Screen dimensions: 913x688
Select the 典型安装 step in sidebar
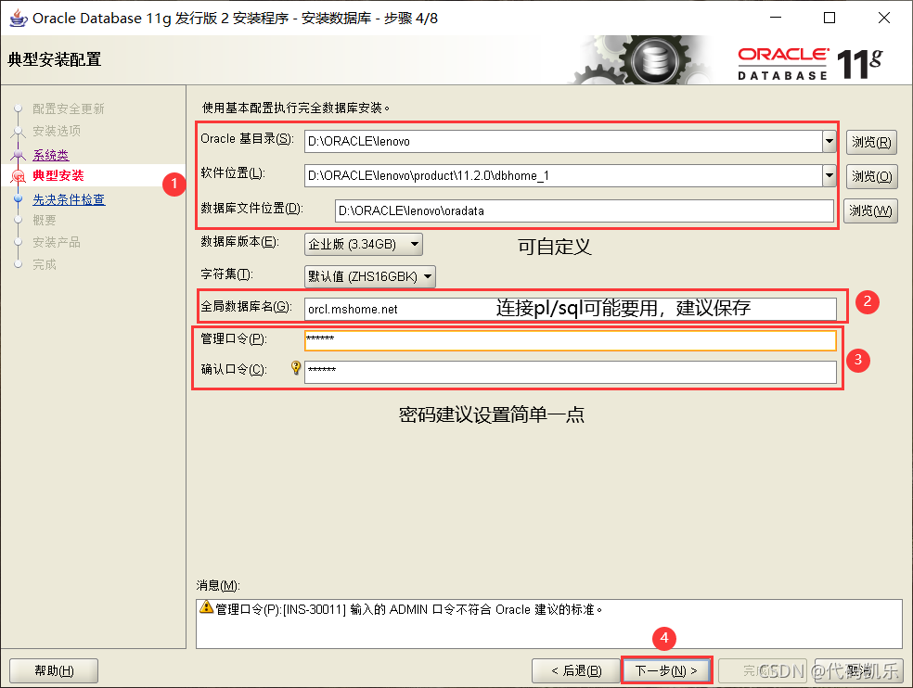point(58,175)
